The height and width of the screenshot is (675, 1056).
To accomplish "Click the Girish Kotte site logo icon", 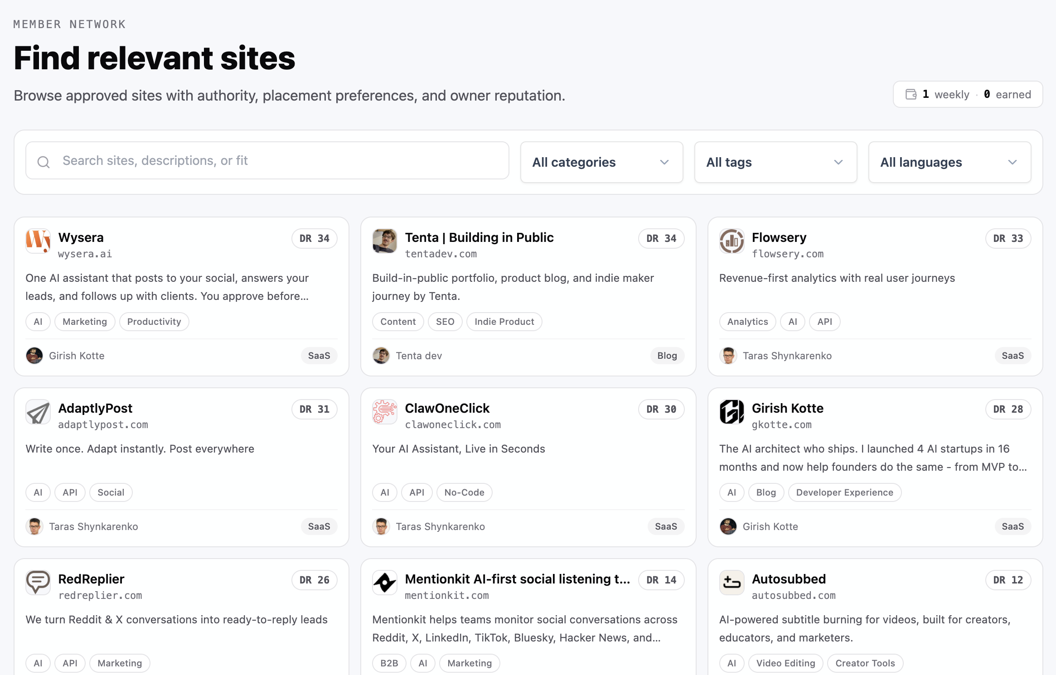I will (x=731, y=412).
